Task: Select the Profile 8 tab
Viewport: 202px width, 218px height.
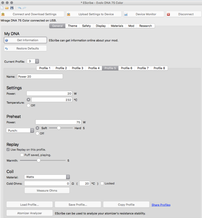Action: coord(159,68)
